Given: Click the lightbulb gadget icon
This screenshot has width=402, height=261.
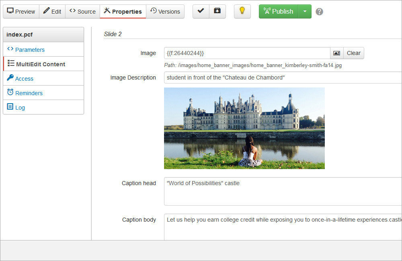Looking at the screenshot, I should point(242,11).
